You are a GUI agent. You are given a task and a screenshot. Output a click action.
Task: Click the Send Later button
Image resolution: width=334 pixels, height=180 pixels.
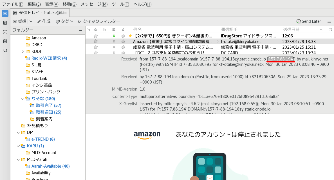point(309,21)
